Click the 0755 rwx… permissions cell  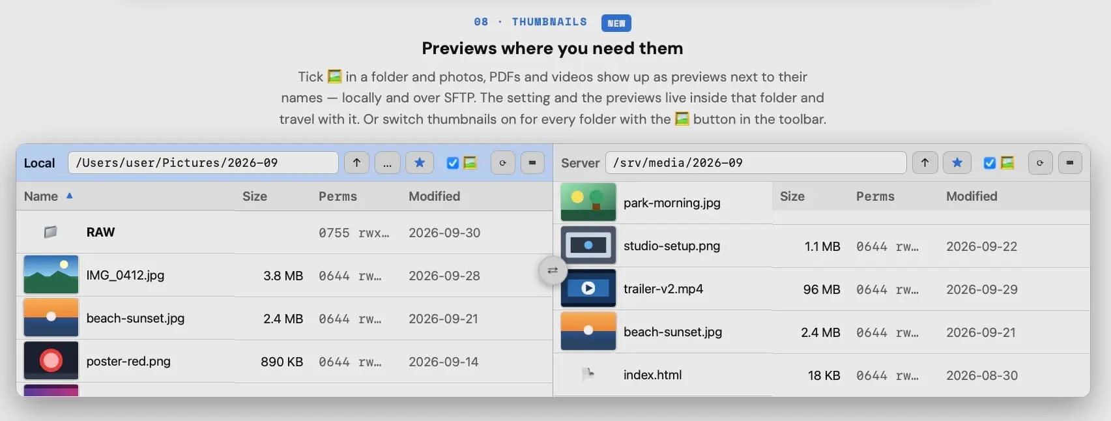[354, 233]
